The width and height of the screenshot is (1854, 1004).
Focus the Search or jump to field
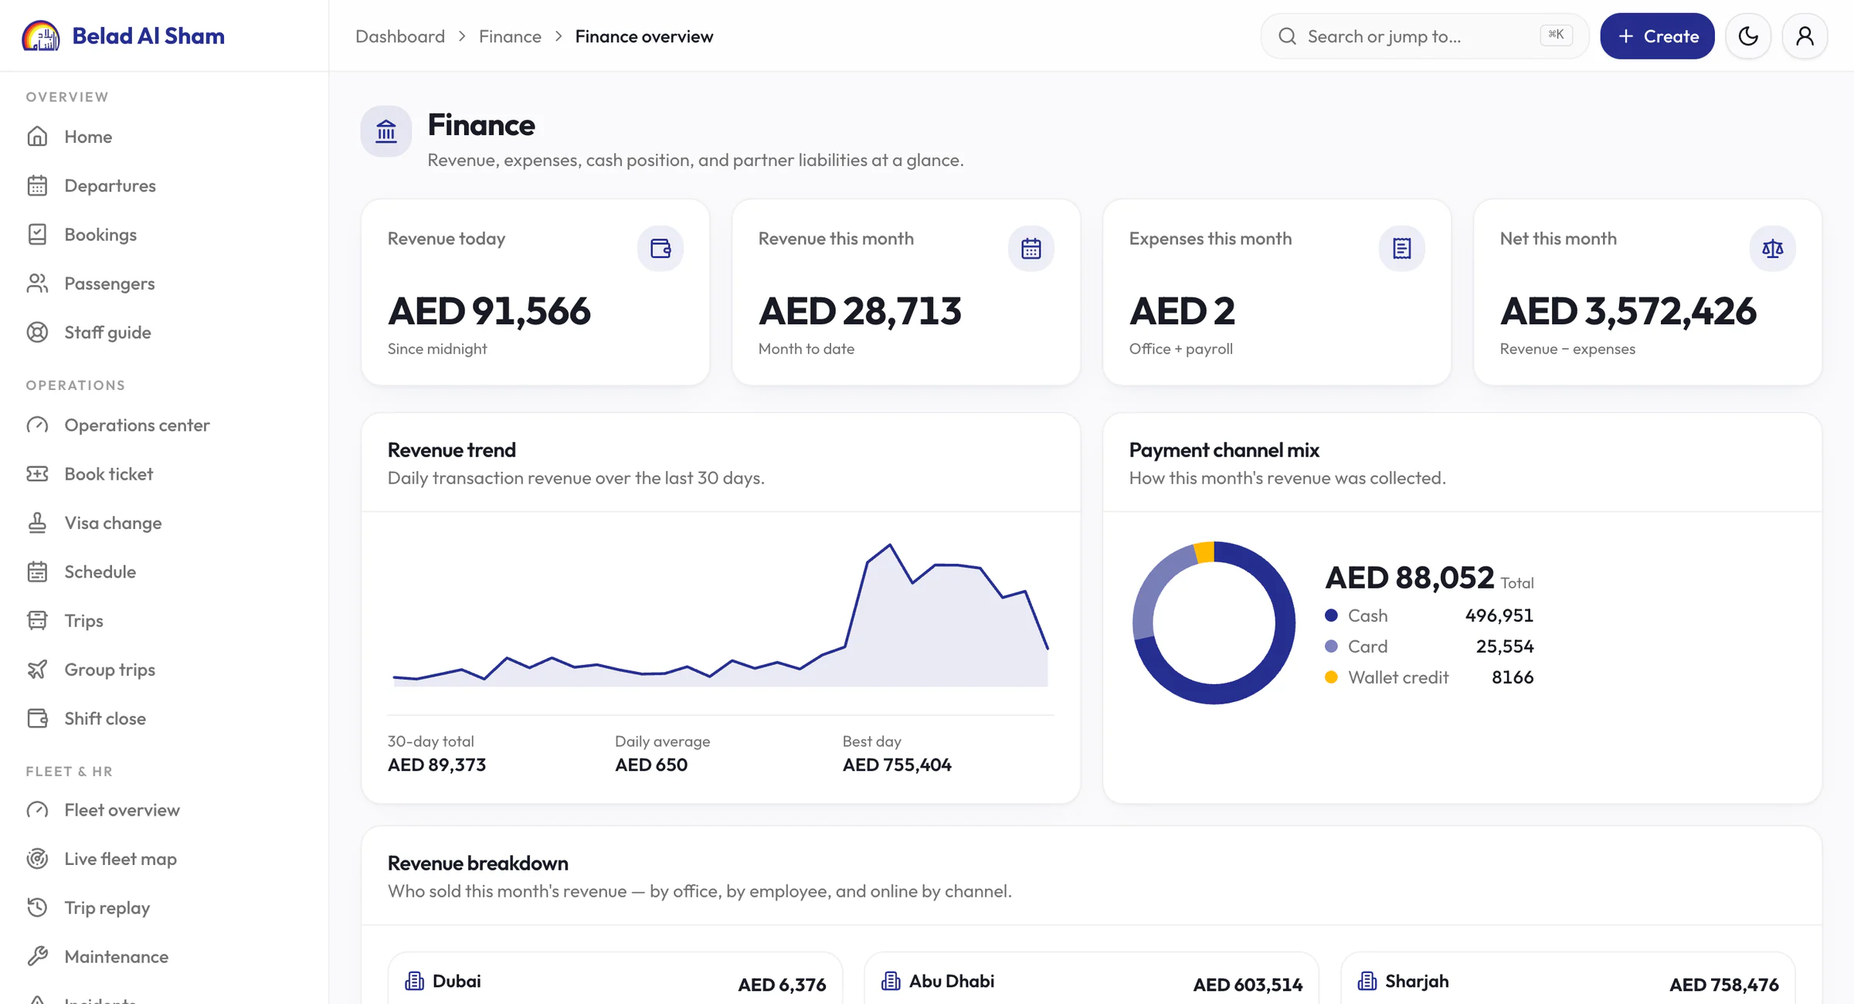pos(1424,36)
